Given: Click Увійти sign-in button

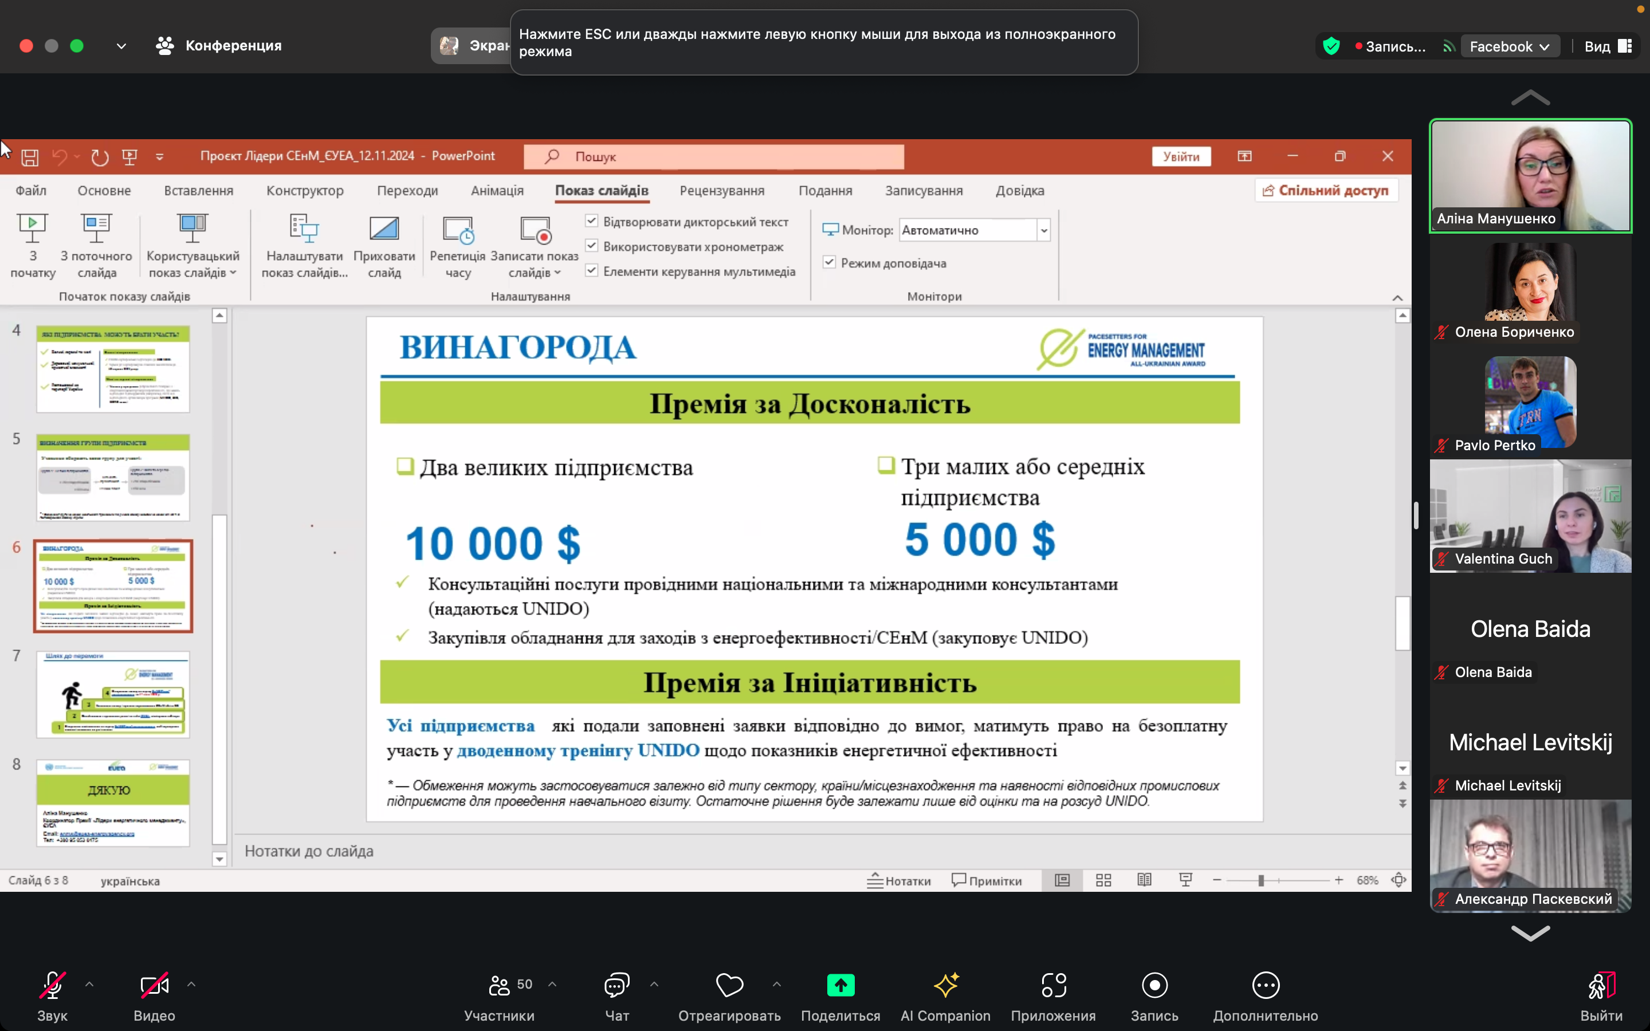Looking at the screenshot, I should point(1181,156).
